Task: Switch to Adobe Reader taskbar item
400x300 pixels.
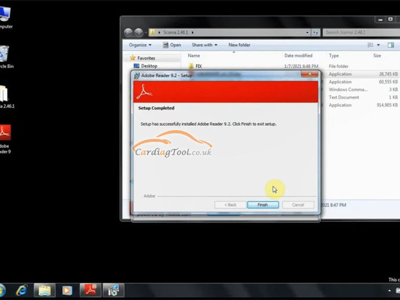Action: click(x=90, y=290)
